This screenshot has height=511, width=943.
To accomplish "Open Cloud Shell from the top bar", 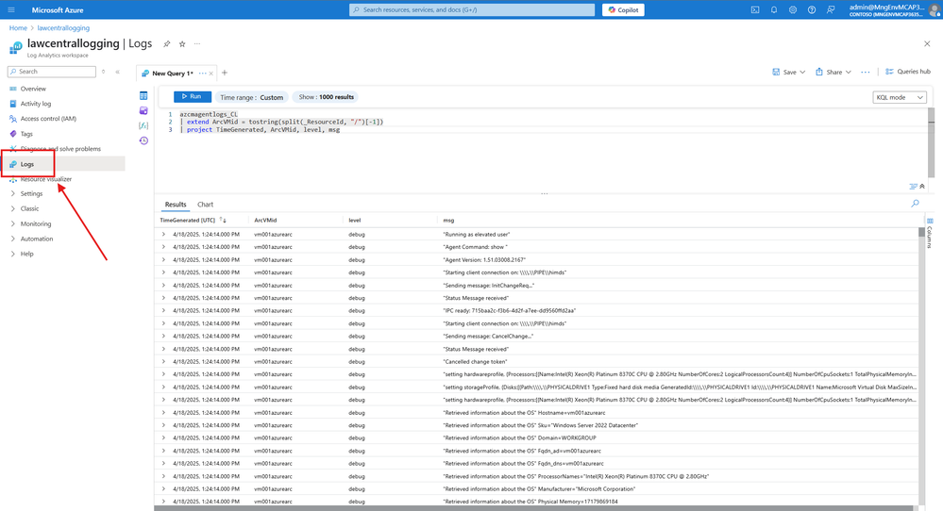I will 755,9.
